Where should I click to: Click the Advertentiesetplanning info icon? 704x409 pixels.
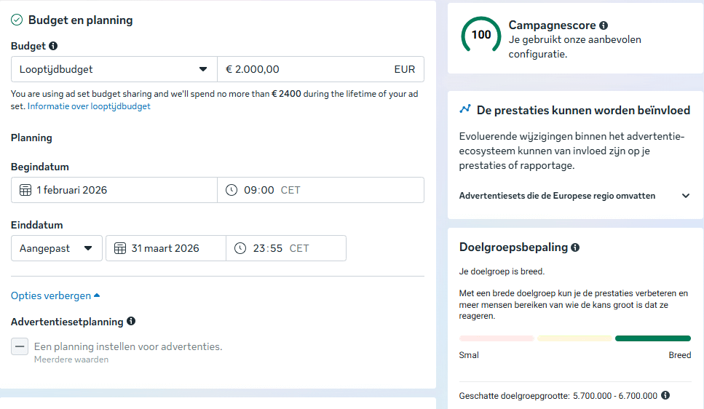coord(131,321)
